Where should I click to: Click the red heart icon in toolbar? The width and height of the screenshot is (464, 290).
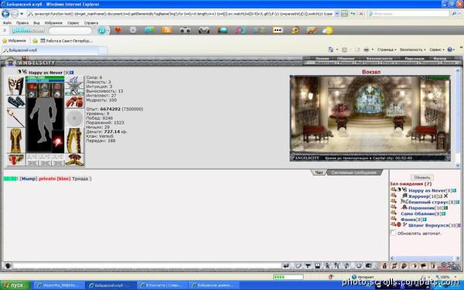pyautogui.click(x=118, y=30)
